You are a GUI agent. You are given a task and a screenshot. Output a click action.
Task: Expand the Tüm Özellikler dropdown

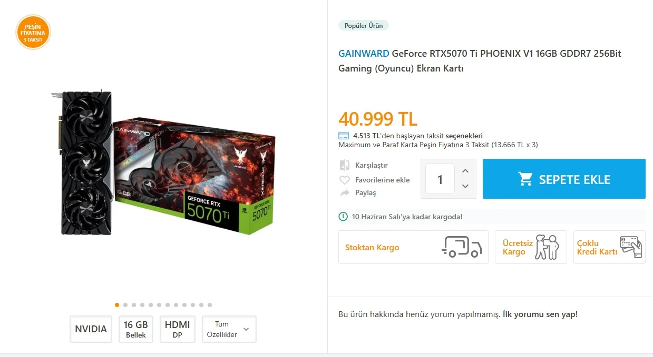pyautogui.click(x=229, y=329)
